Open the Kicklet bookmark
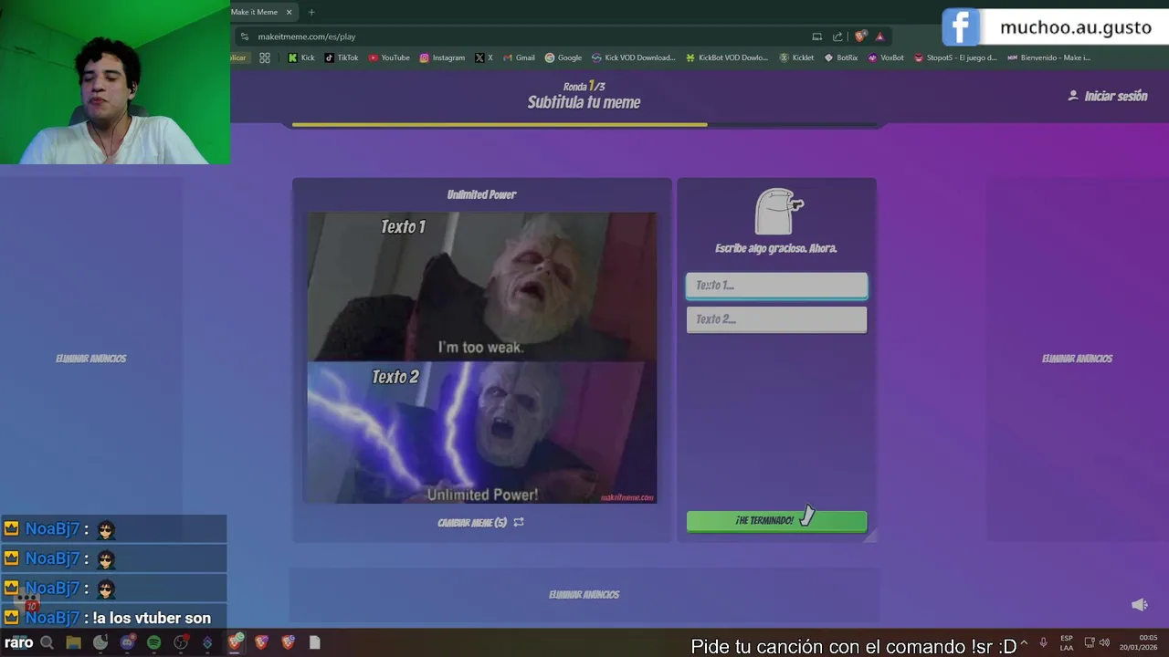The width and height of the screenshot is (1169, 657). [796, 57]
